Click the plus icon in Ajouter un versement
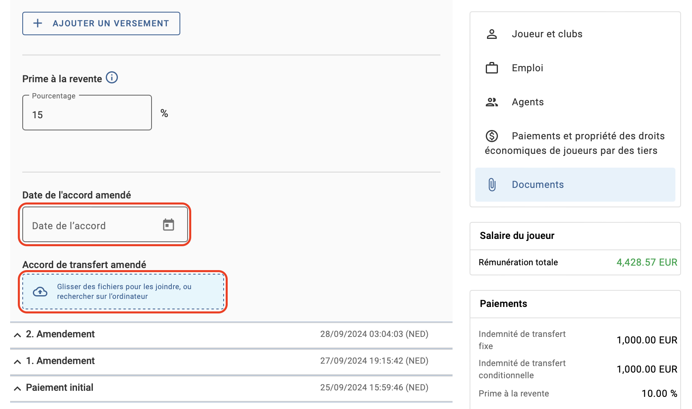Screen dimensions: 692x409 38,23
